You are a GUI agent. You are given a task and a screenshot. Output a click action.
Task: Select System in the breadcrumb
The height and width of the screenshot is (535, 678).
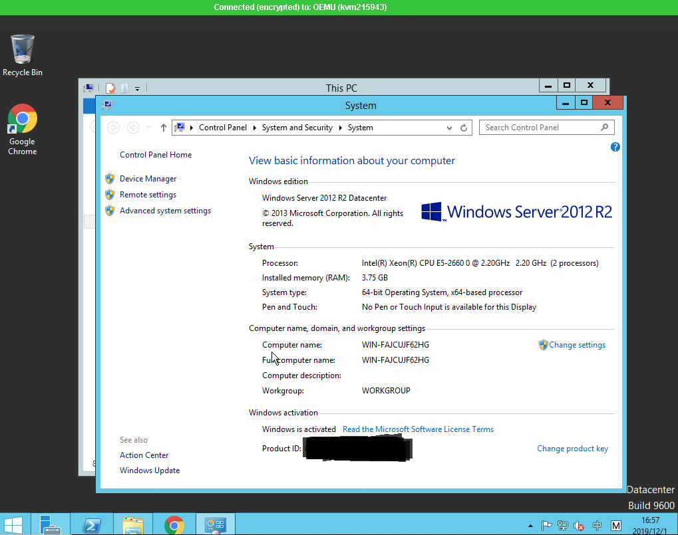coord(360,128)
